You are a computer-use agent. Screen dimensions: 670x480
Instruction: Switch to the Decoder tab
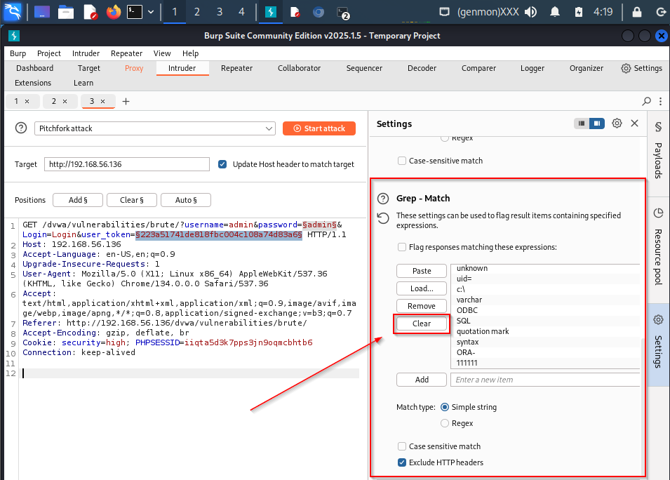click(422, 68)
